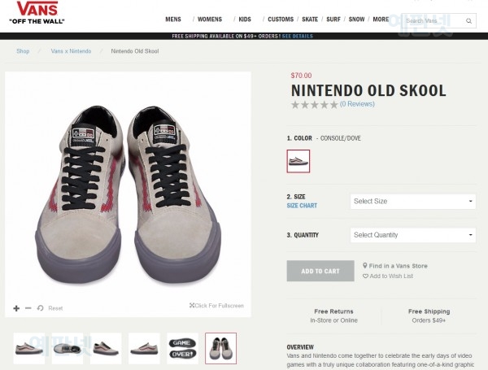Click the Free Returns info text
Viewport: 488px width, 370px height.
[333, 316]
